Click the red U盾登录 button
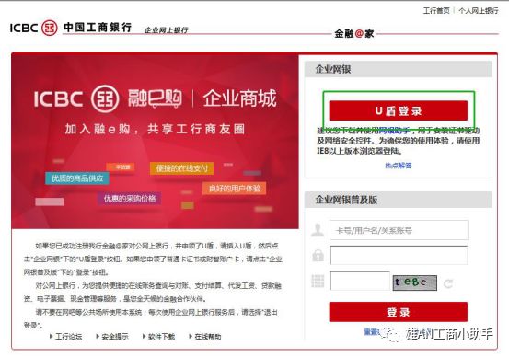Viewport: 509px width, 357px height. point(399,110)
